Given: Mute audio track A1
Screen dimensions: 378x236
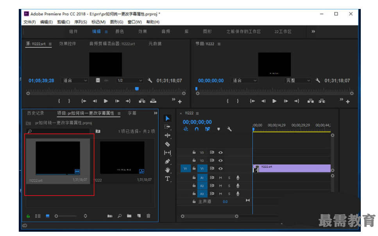Looking at the screenshot, I should [220, 178].
